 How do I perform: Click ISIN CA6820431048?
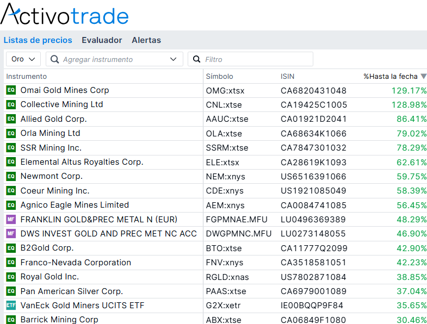coord(313,91)
